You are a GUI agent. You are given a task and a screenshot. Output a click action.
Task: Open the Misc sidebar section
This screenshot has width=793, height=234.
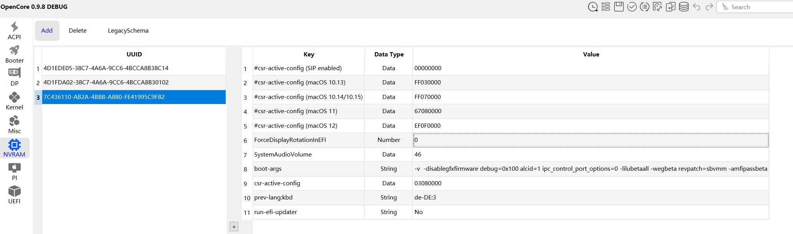[15, 125]
